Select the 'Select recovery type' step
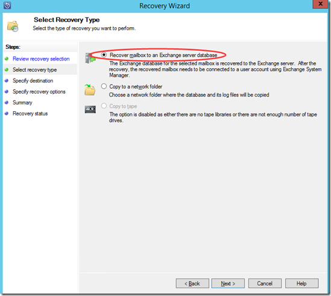This screenshot has height=296, width=331. (34, 70)
